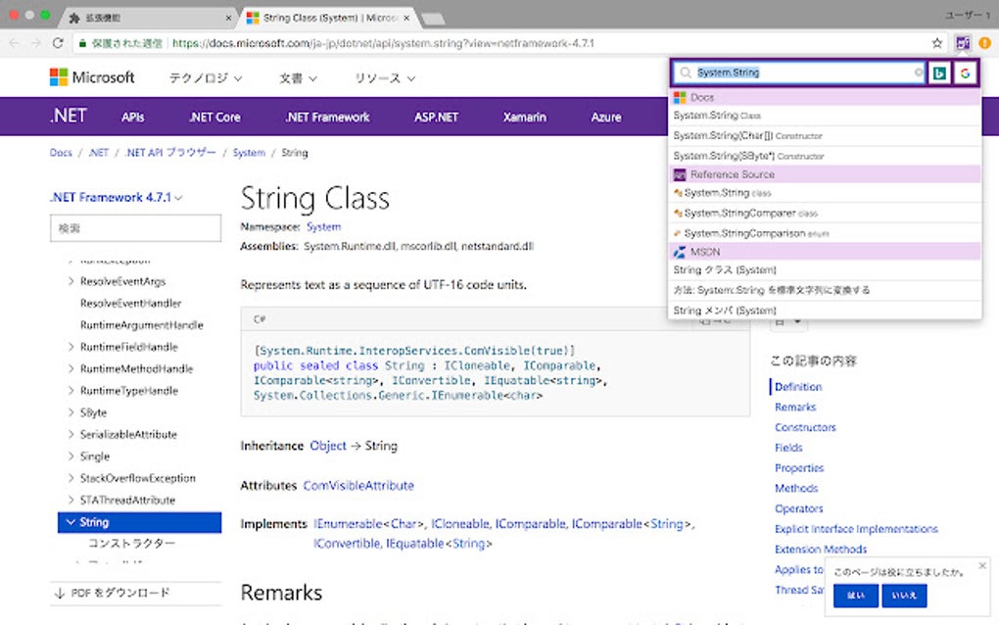Open the ComVisibleAttribute link
This screenshot has width=999, height=625.
(x=358, y=486)
